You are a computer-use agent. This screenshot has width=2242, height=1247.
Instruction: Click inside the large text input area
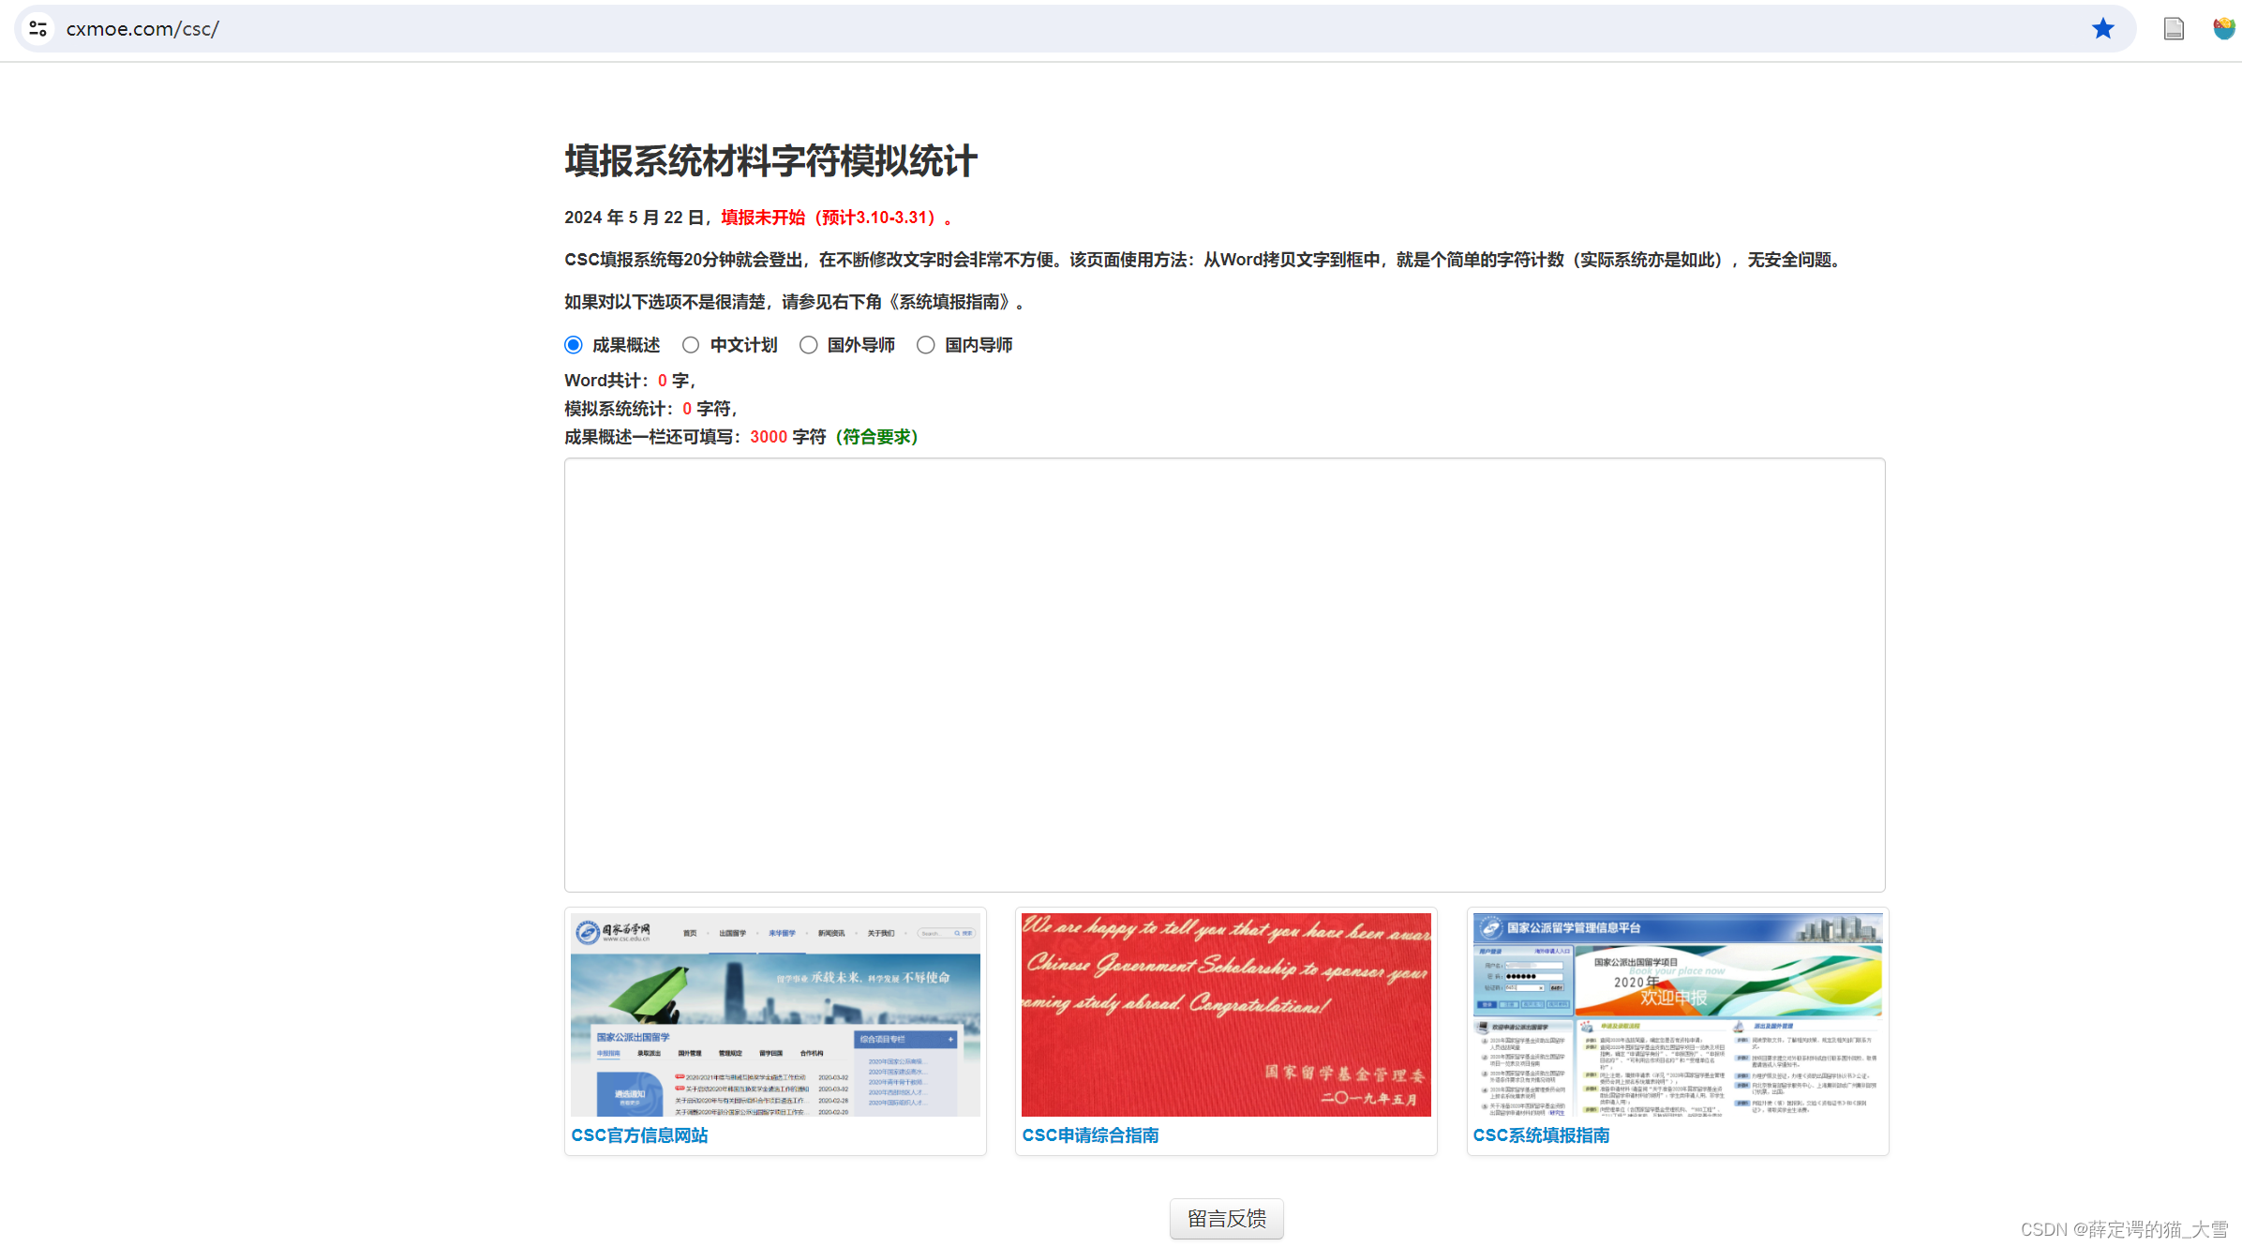(1224, 674)
